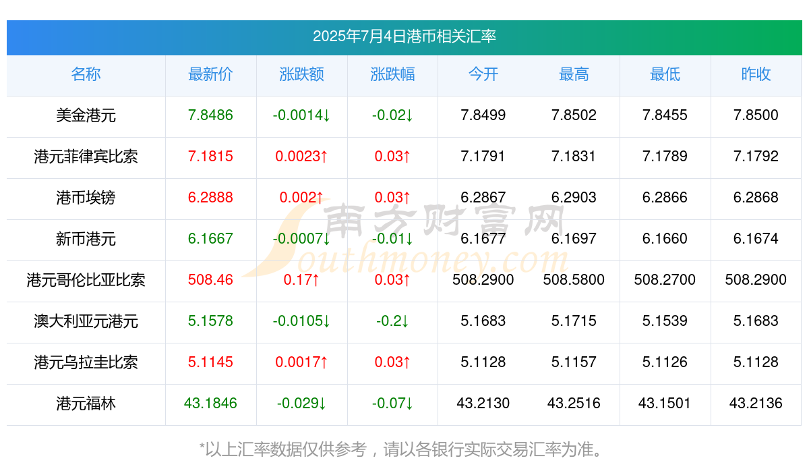Click latest price 6.2888

click(210, 198)
